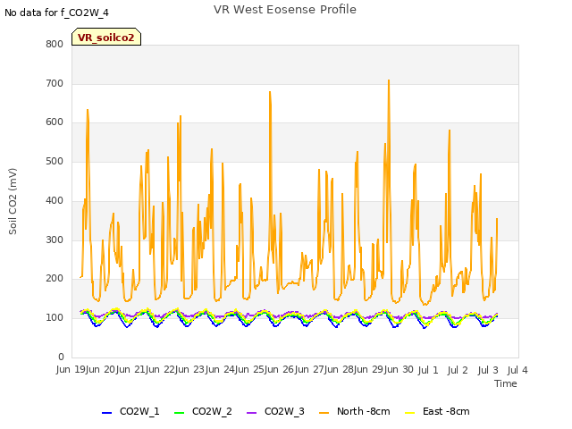Click the 500 y-axis tick label
This screenshot has width=572, height=429.
click(x=55, y=161)
